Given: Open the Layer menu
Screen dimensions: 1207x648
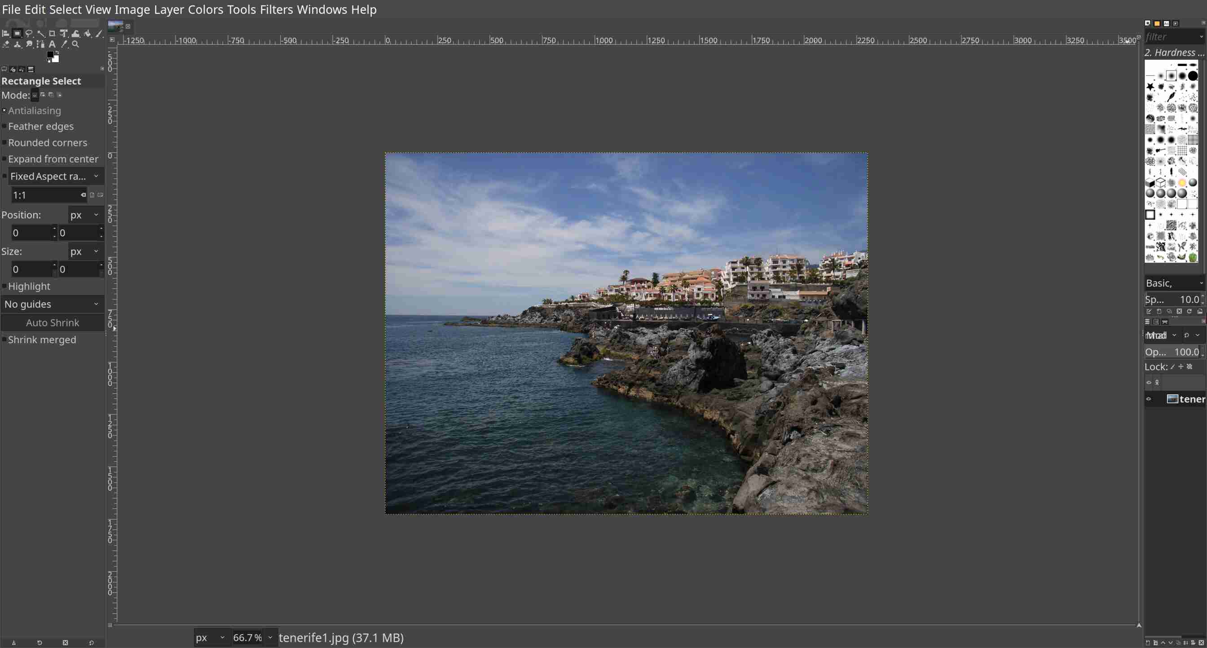Looking at the screenshot, I should (x=169, y=9).
